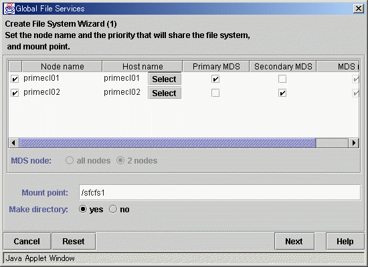Click the table's right scroll arrow
Image resolution: width=368 pixels, height=267 pixels.
(x=354, y=143)
